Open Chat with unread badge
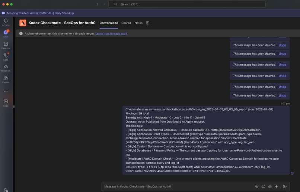 coord(6,33)
